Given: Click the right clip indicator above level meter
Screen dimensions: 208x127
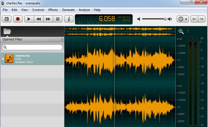Looking at the screenshot, I should (196, 39).
